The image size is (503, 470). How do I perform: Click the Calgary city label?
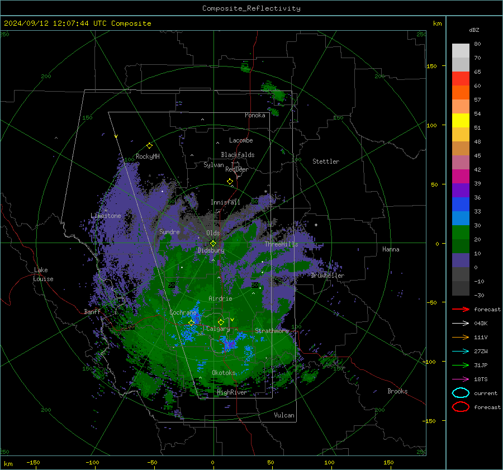[x=218, y=329]
